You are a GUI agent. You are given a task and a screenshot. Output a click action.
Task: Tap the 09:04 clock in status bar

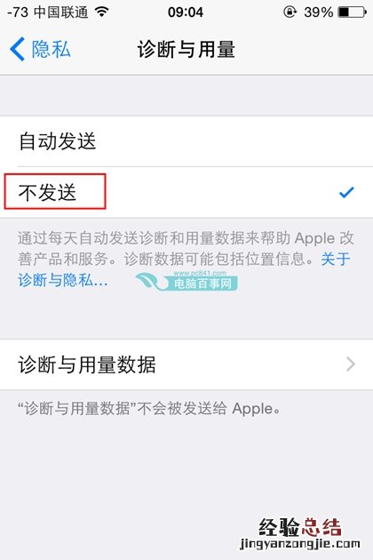186,12
